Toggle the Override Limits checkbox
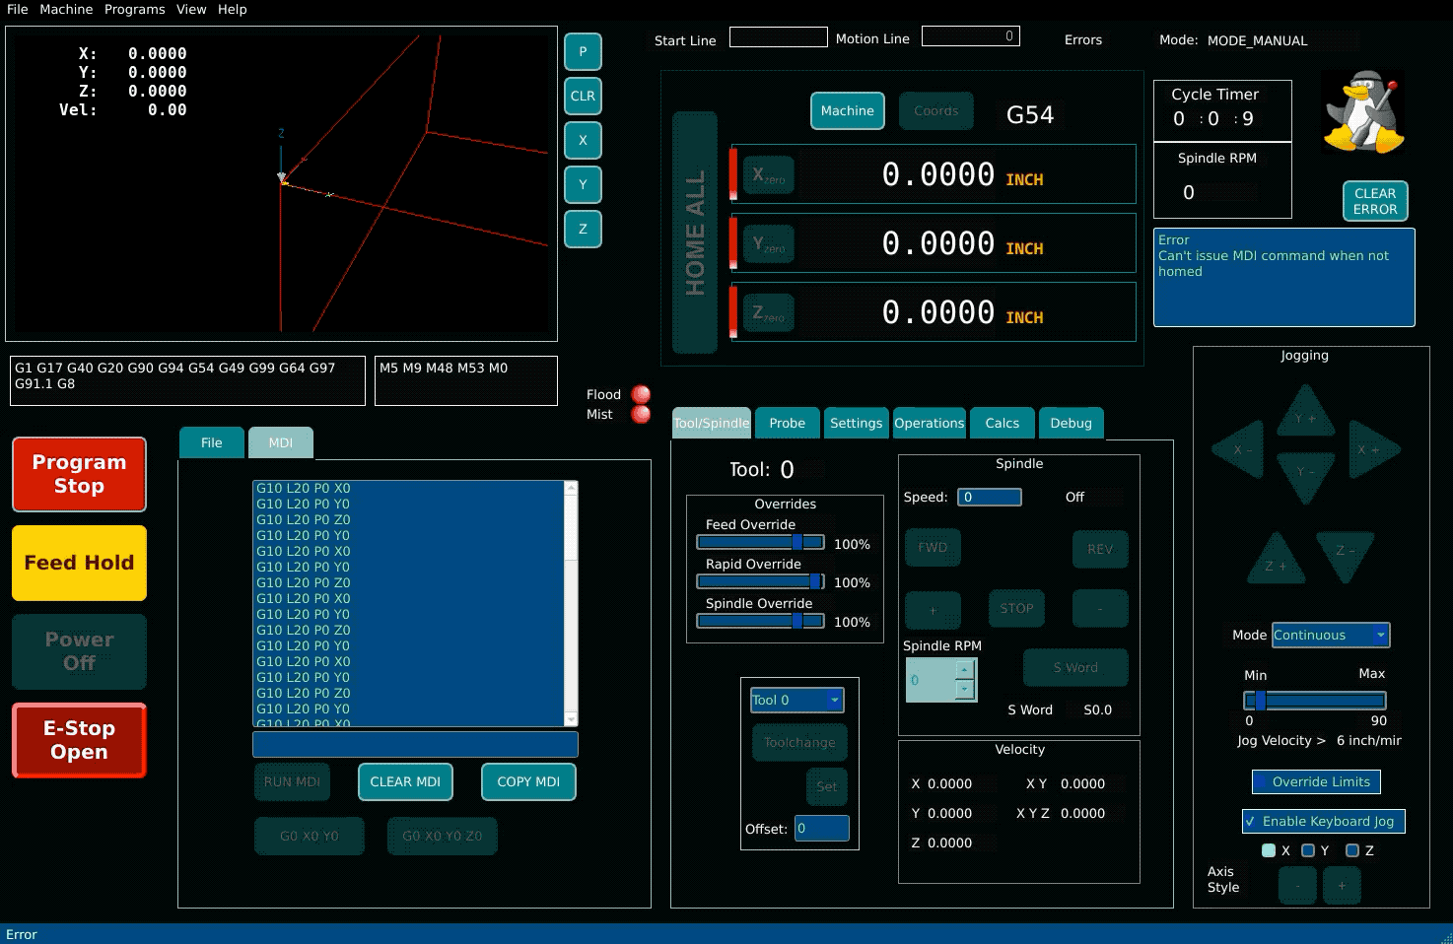 [1261, 781]
